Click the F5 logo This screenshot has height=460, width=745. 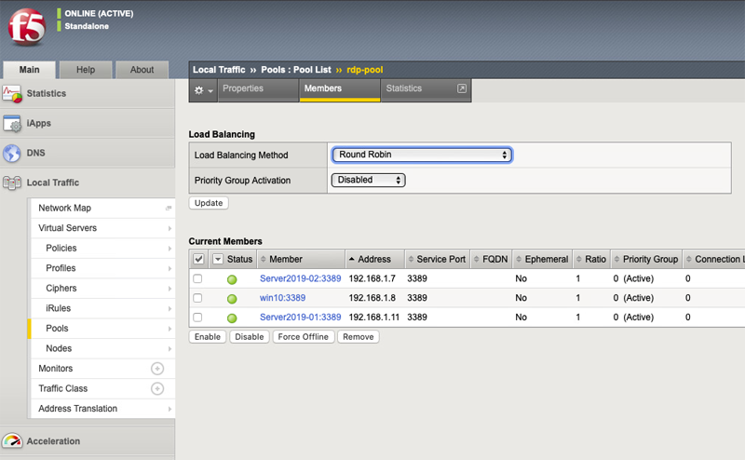[x=27, y=28]
